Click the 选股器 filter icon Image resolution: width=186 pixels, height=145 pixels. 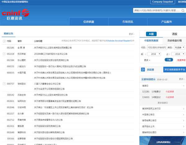(x=143, y=69)
